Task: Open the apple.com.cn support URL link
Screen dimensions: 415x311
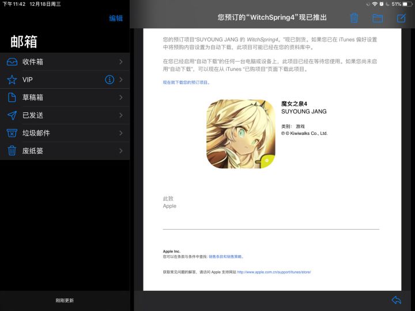Action: coord(274,272)
